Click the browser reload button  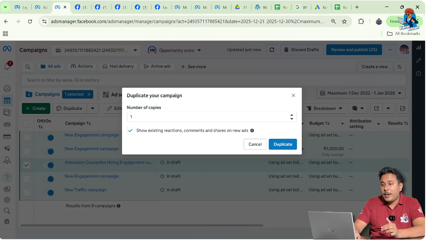pos(30,21)
